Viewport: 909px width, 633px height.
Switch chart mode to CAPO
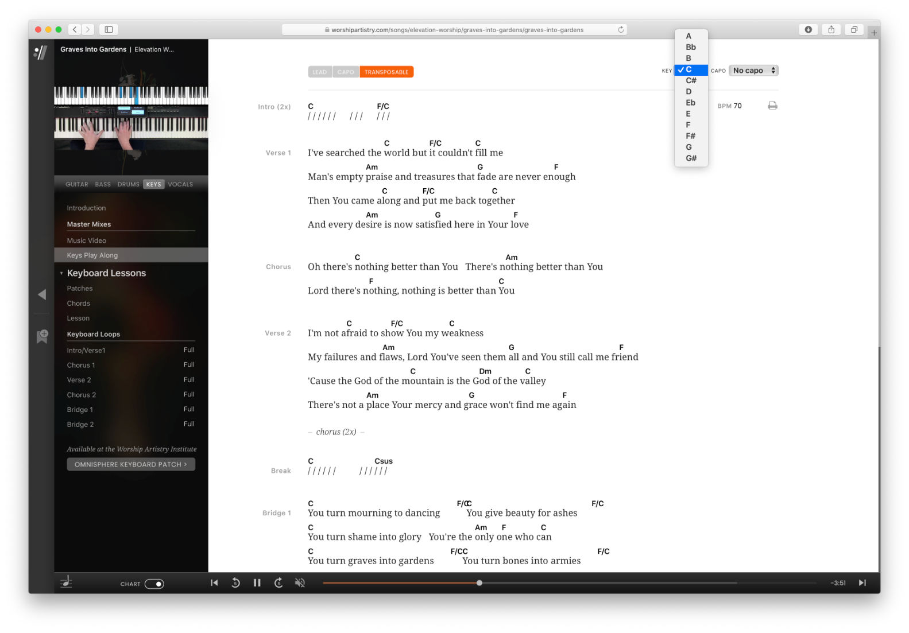coord(346,72)
